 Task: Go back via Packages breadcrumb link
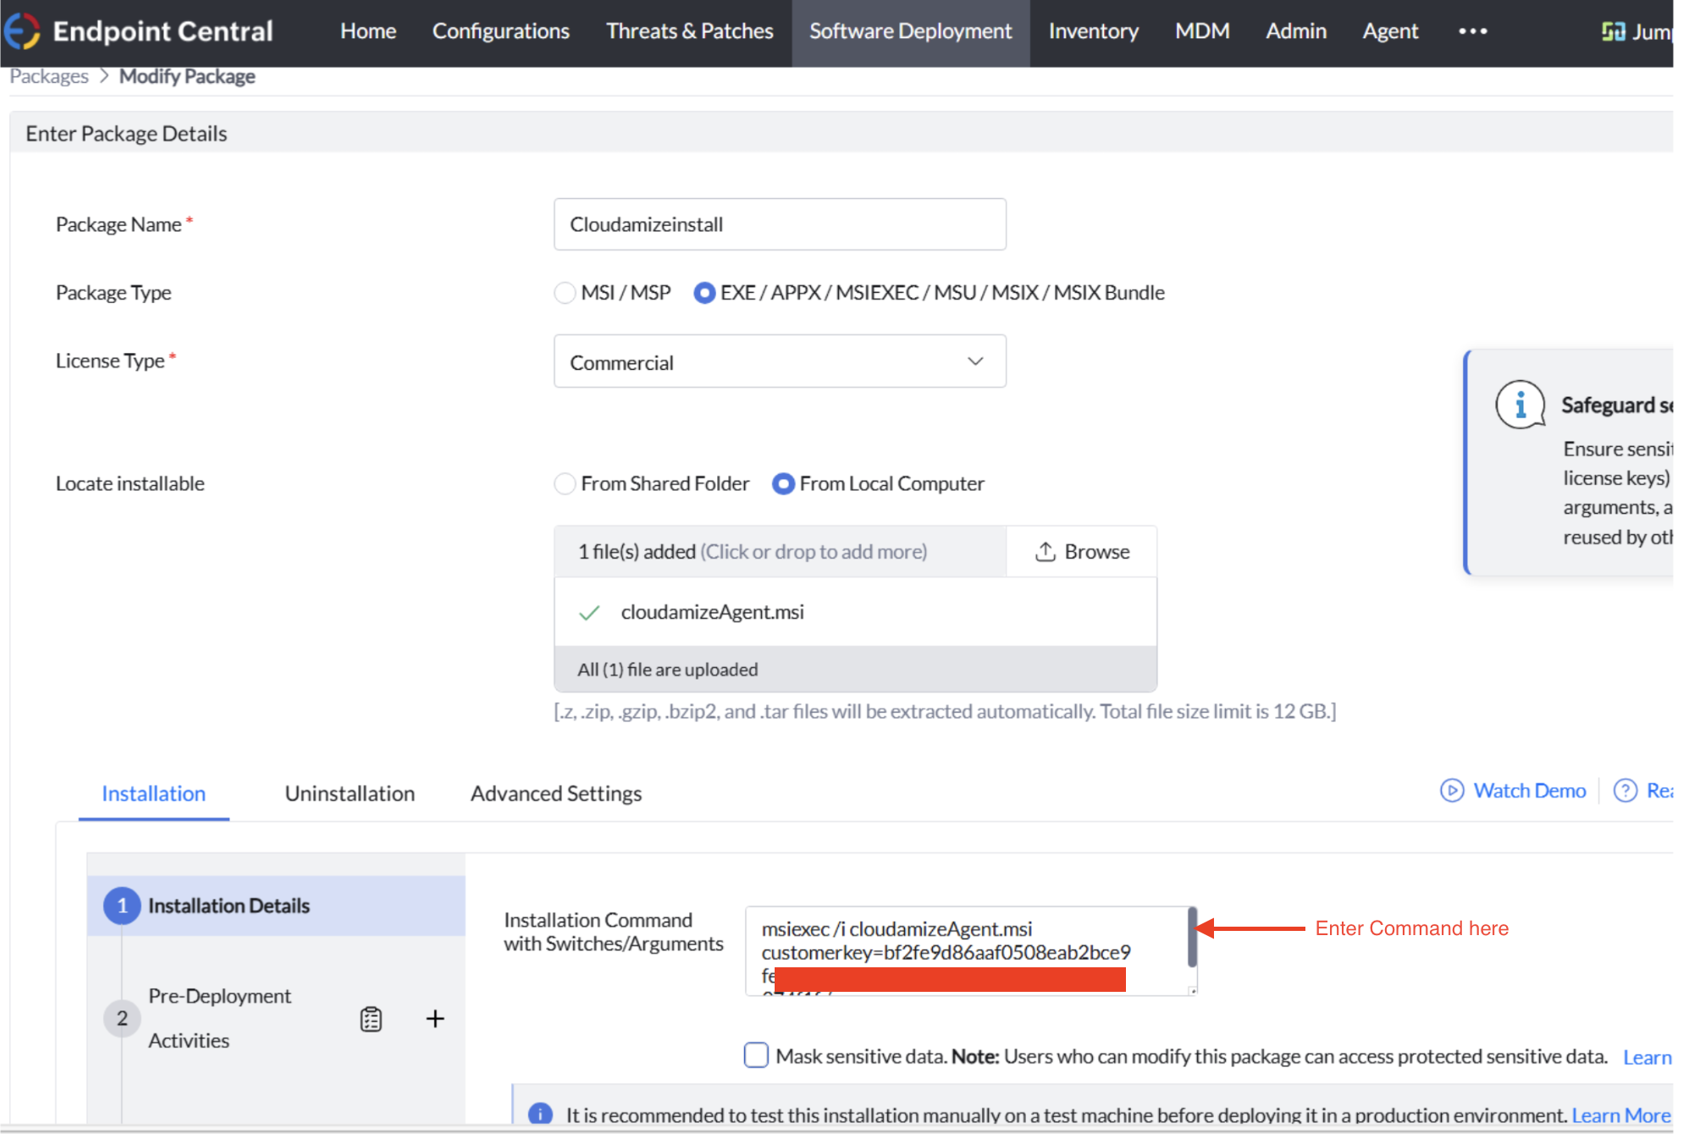[49, 76]
